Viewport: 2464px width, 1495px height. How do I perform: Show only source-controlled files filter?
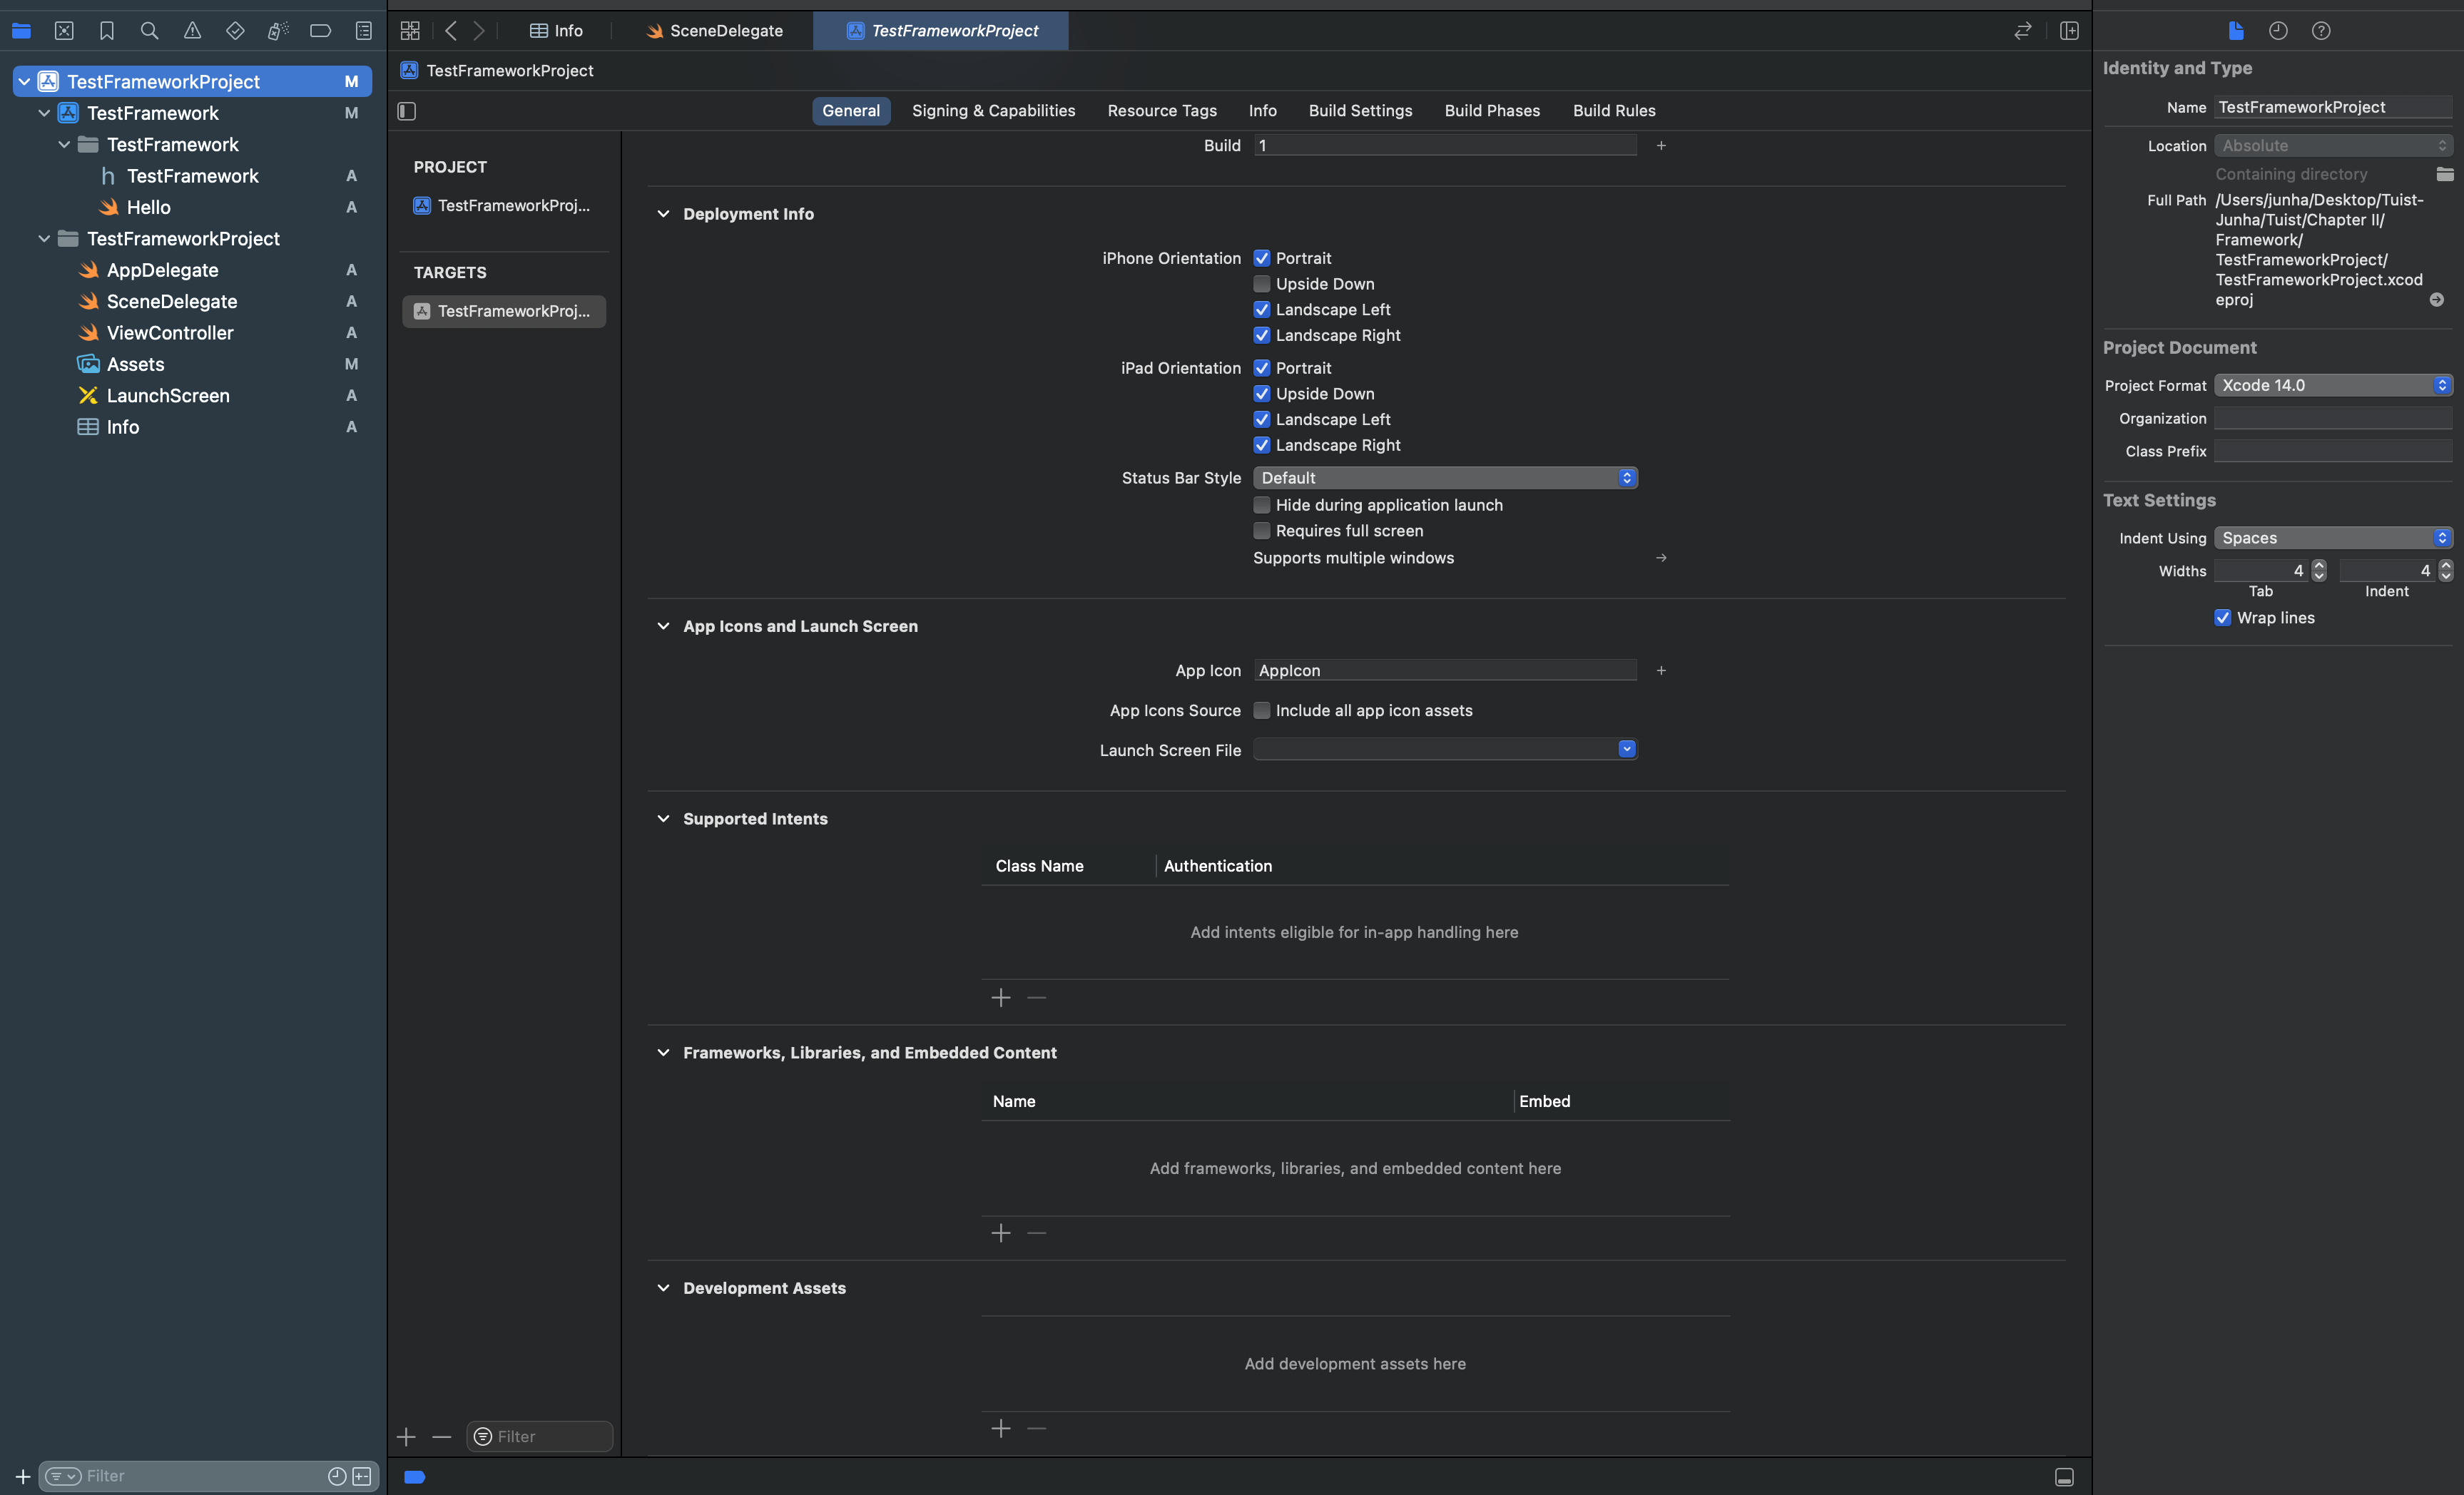pyautogui.click(x=362, y=1476)
